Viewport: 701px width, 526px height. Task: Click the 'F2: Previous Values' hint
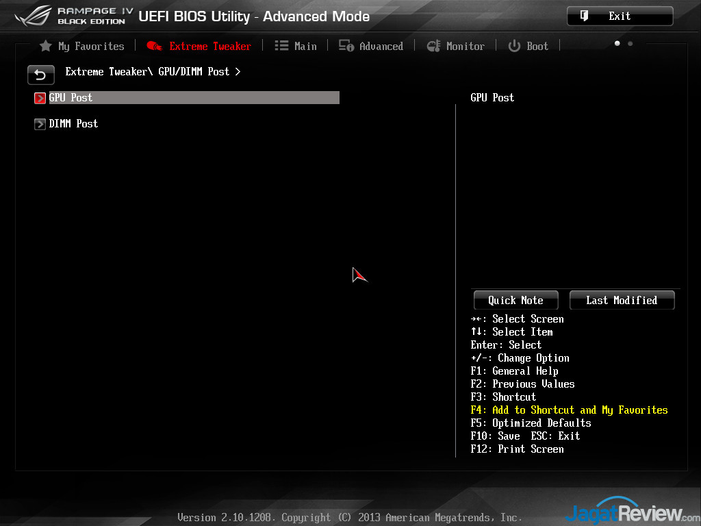pos(522,384)
